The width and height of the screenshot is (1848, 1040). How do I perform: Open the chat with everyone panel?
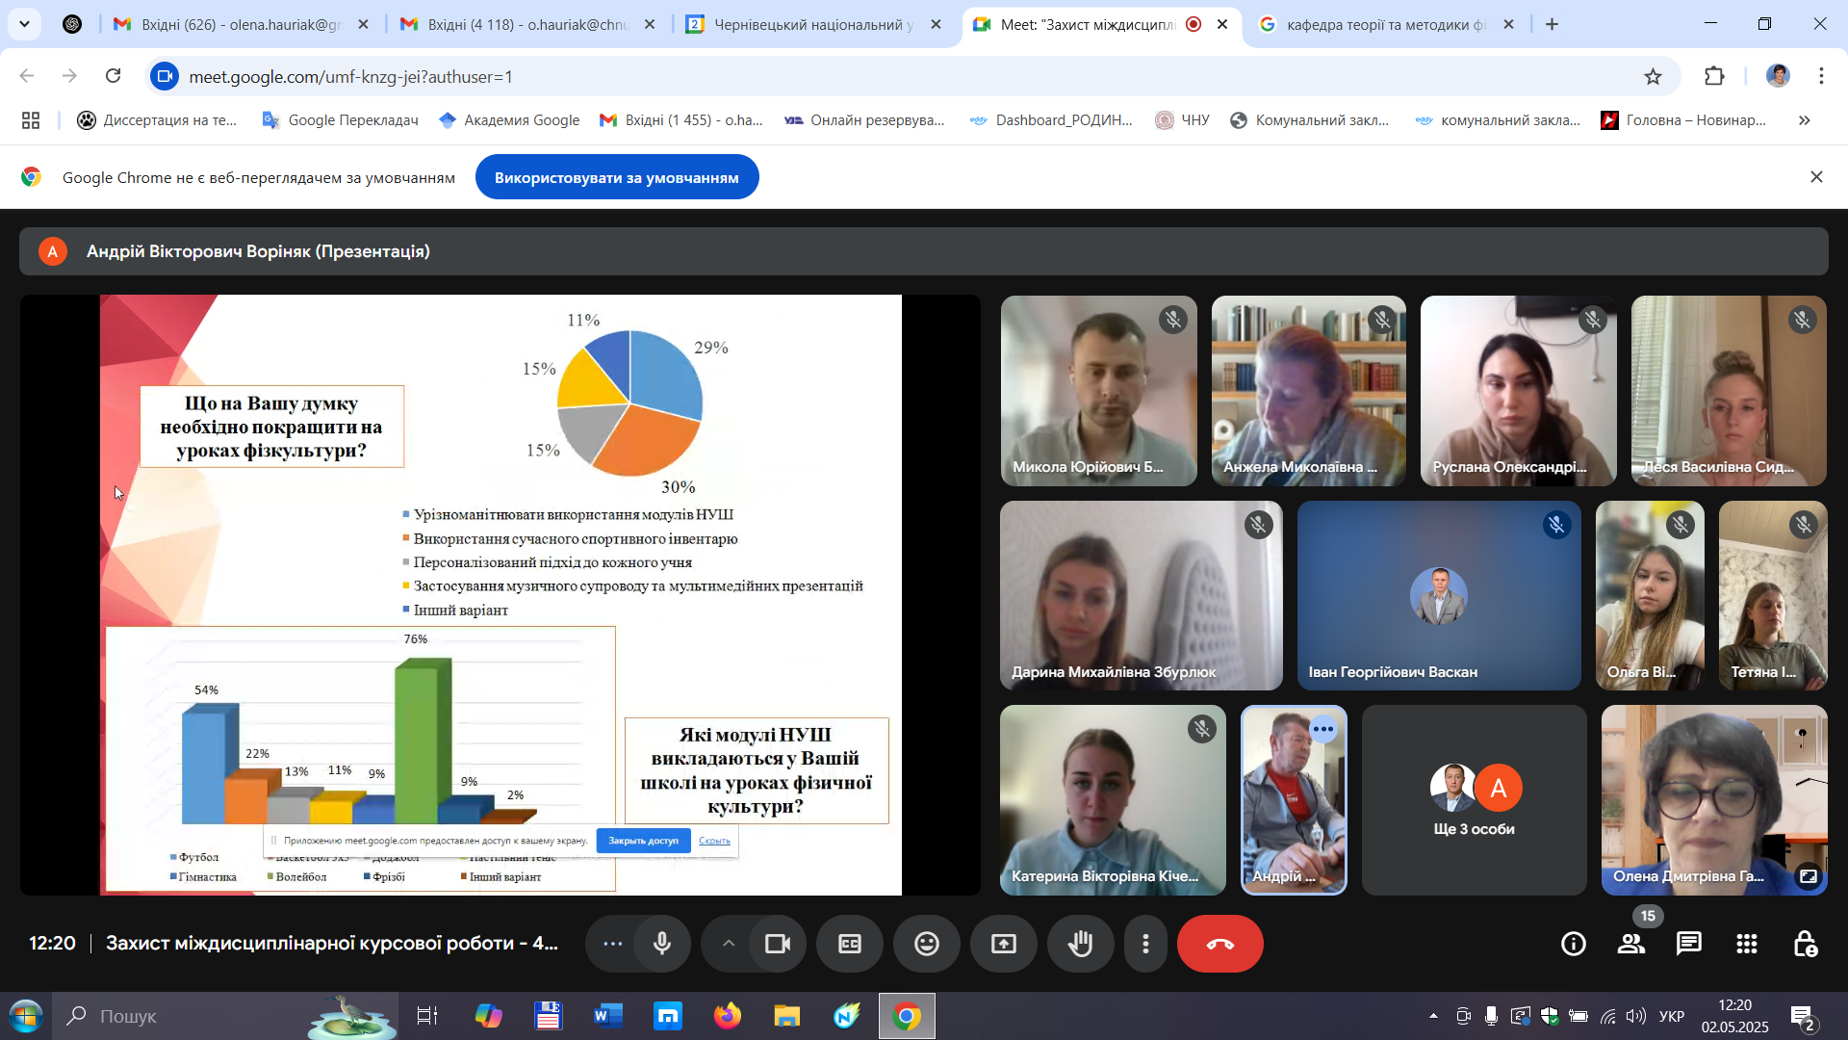tap(1688, 944)
